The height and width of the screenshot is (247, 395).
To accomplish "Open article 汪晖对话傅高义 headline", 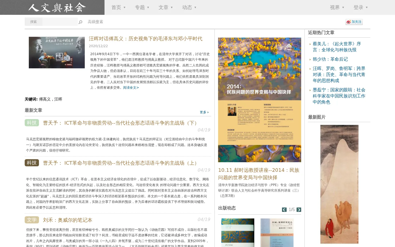I will [x=146, y=39].
